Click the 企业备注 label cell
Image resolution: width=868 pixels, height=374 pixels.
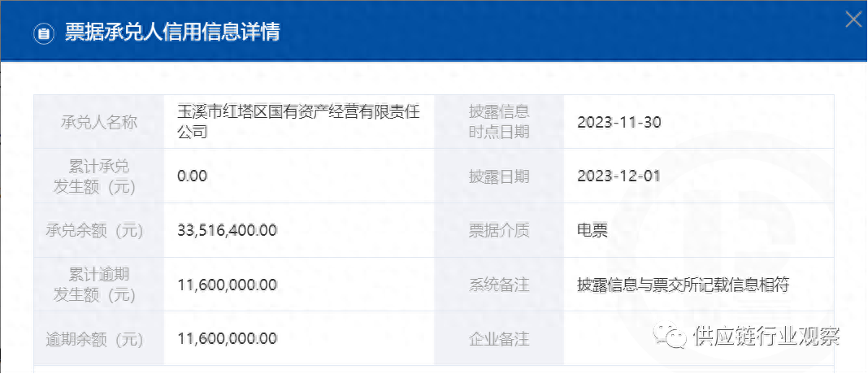pos(499,338)
